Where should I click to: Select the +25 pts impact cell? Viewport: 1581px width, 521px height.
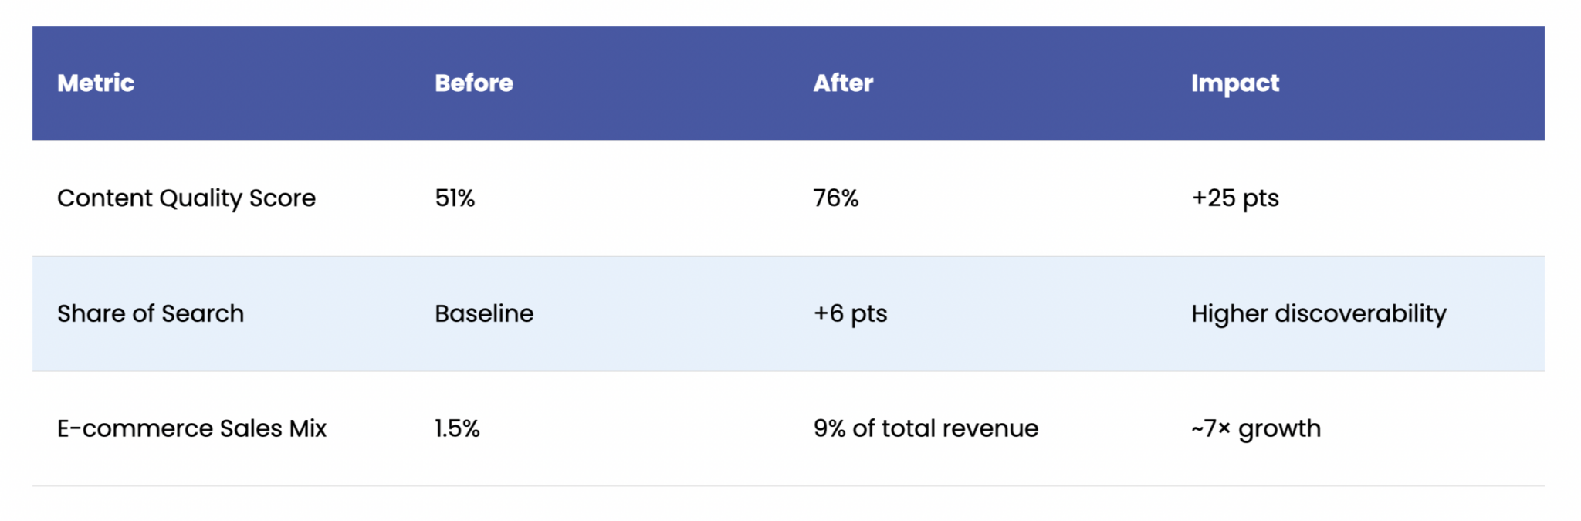point(1235,198)
